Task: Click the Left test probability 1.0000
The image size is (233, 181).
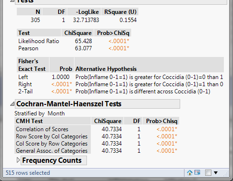Action: click(x=61, y=77)
